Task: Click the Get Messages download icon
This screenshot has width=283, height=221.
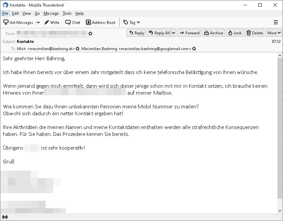Action: click(6, 22)
